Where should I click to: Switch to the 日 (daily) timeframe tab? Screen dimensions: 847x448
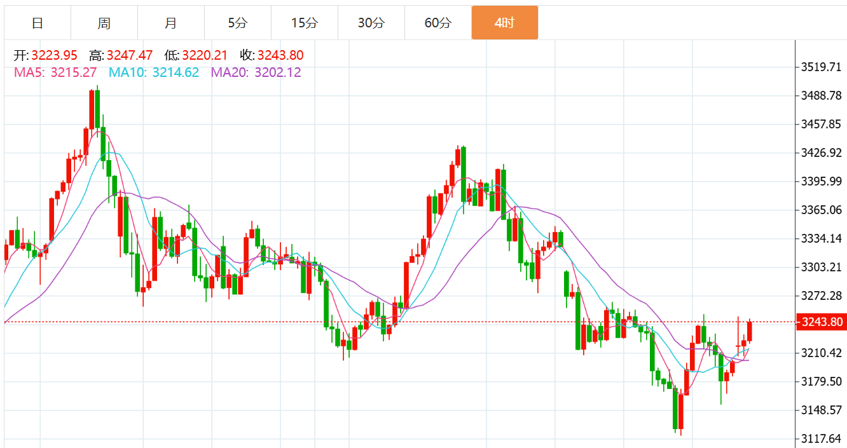point(38,24)
